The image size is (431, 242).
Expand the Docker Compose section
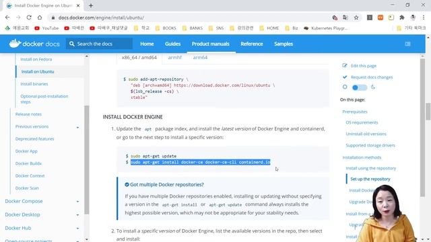(77, 202)
